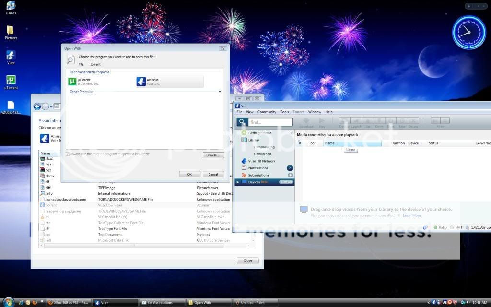Expand the Devices tree item arrow
Screen dimensions: 491x307
pos(237,182)
